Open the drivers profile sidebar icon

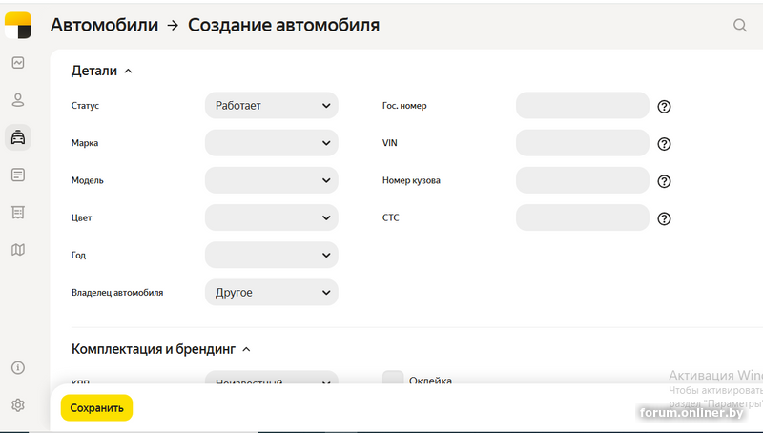click(x=17, y=100)
